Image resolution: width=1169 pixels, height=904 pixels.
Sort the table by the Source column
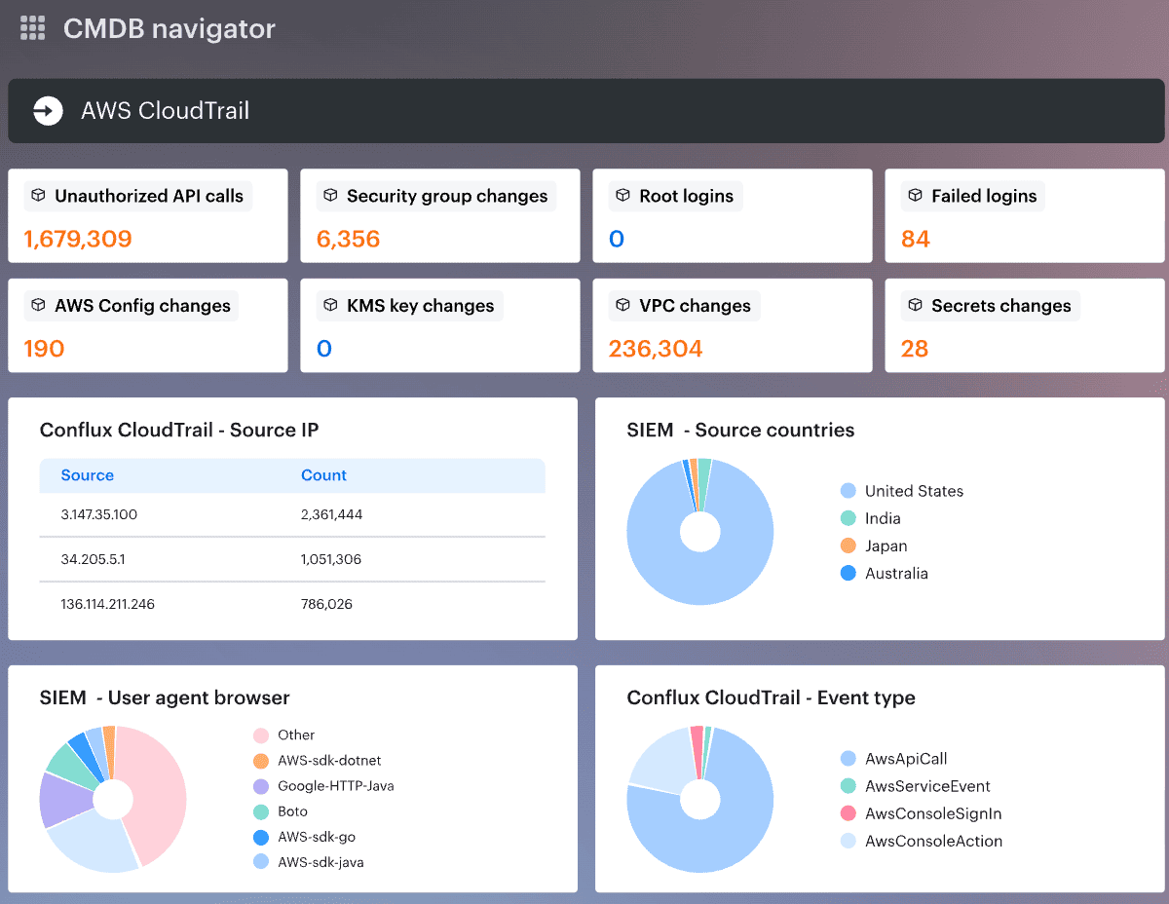pyautogui.click(x=88, y=475)
